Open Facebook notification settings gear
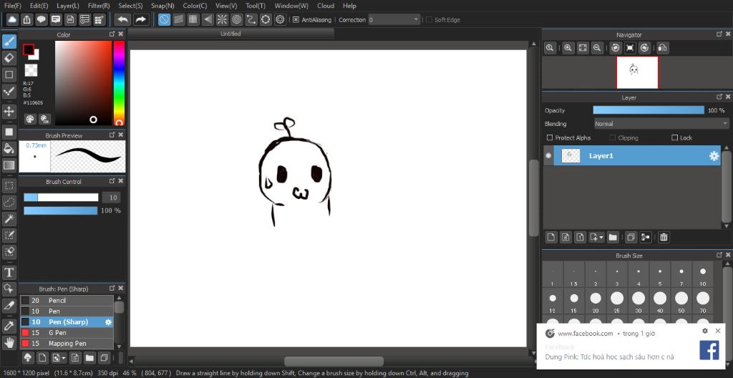Screen dimensions: 733x378 [705, 331]
